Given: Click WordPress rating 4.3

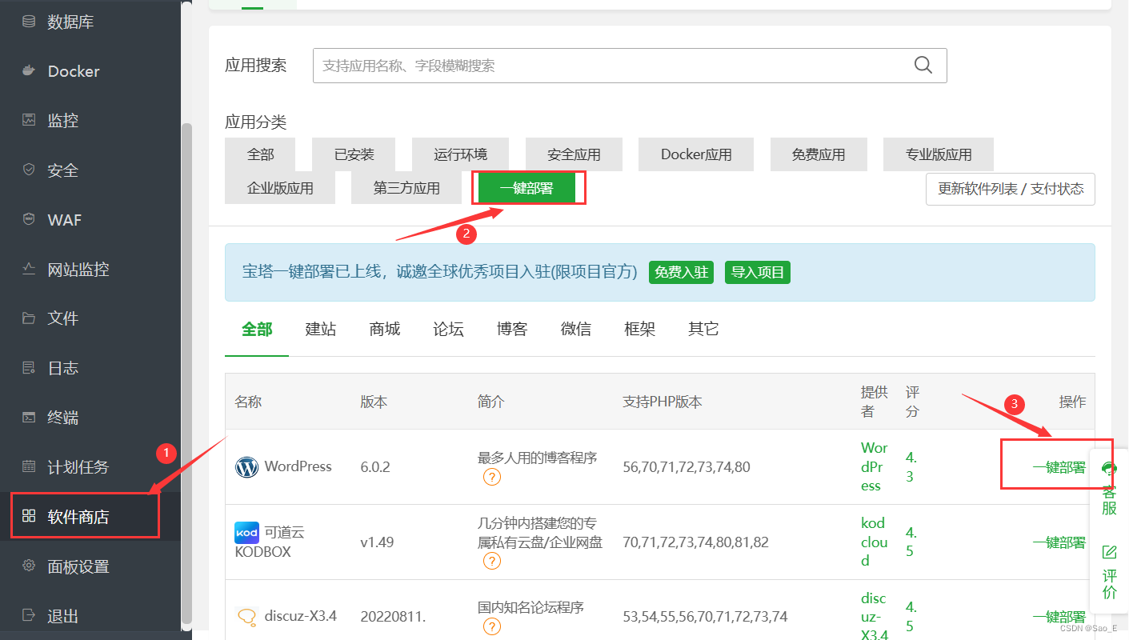Looking at the screenshot, I should [911, 467].
